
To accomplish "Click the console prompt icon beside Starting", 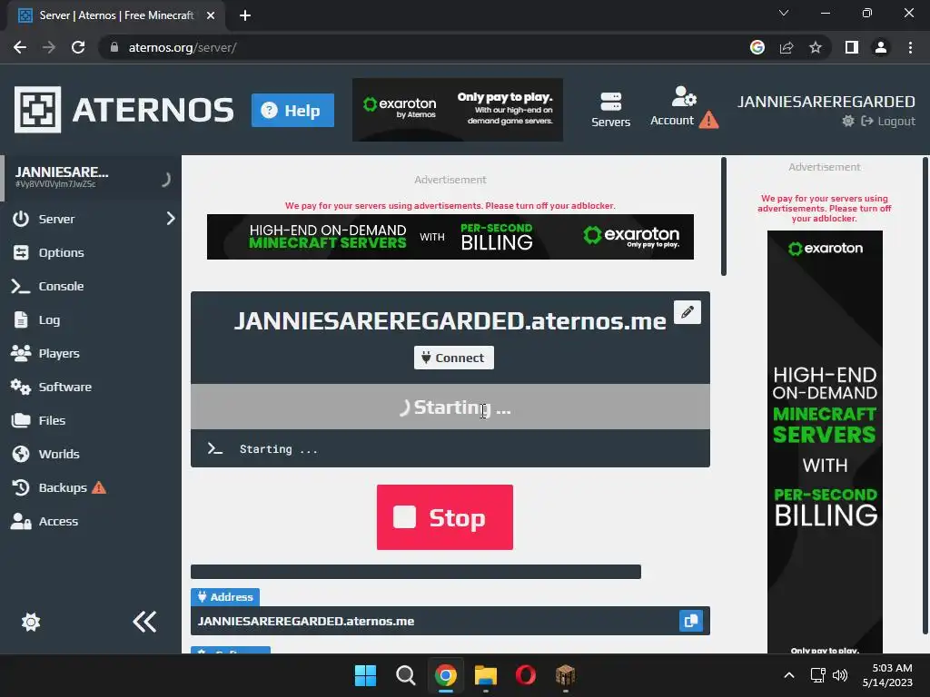I will click(215, 448).
